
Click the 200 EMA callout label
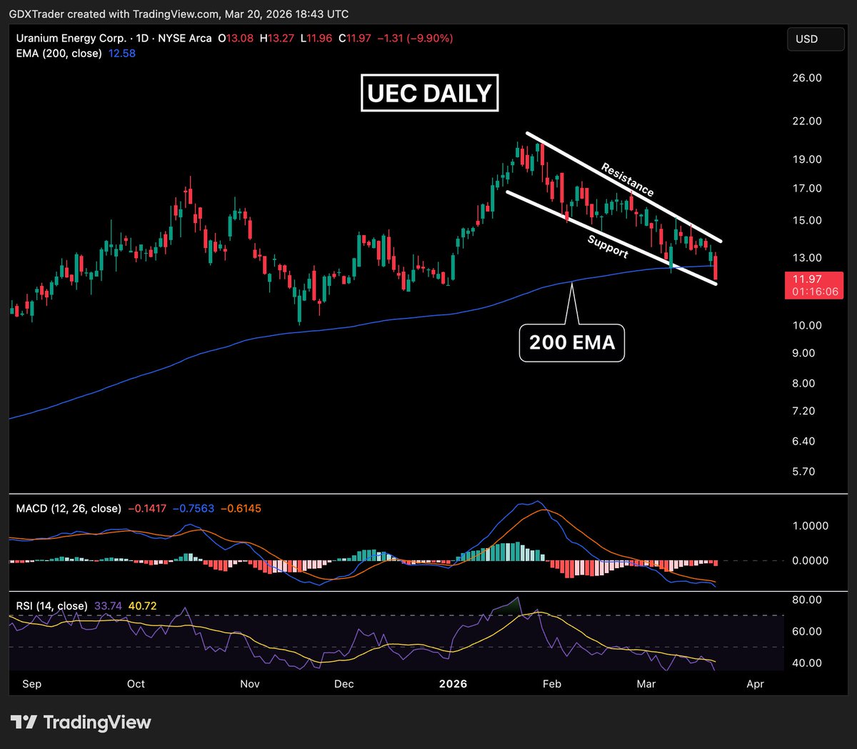coord(571,342)
